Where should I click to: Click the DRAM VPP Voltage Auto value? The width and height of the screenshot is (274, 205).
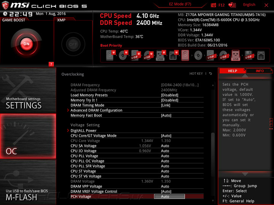(x=165, y=186)
